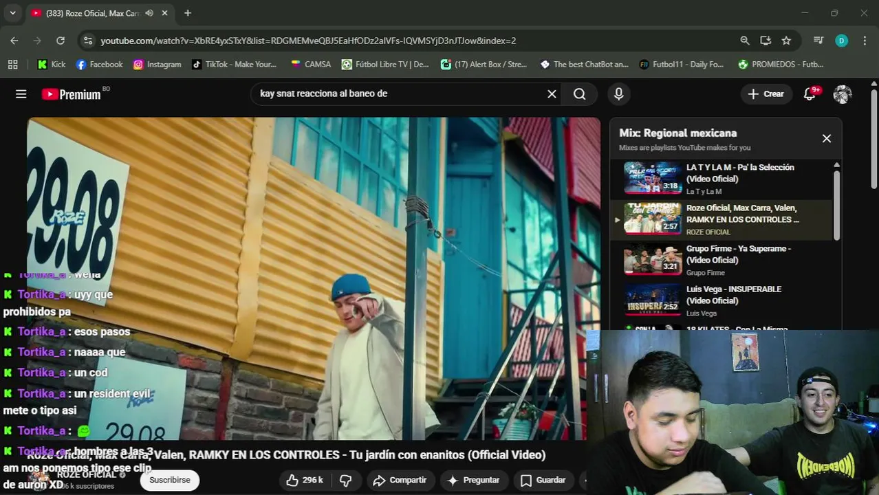Click the video player area
Image resolution: width=879 pixels, height=495 pixels.
point(314,278)
